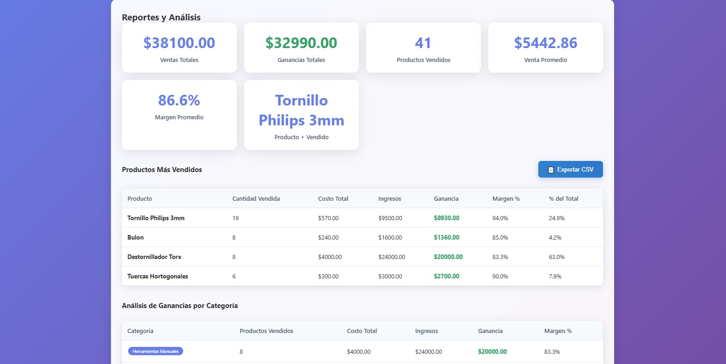Sort by the % del Total column header
The image size is (726, 364).
coord(563,198)
